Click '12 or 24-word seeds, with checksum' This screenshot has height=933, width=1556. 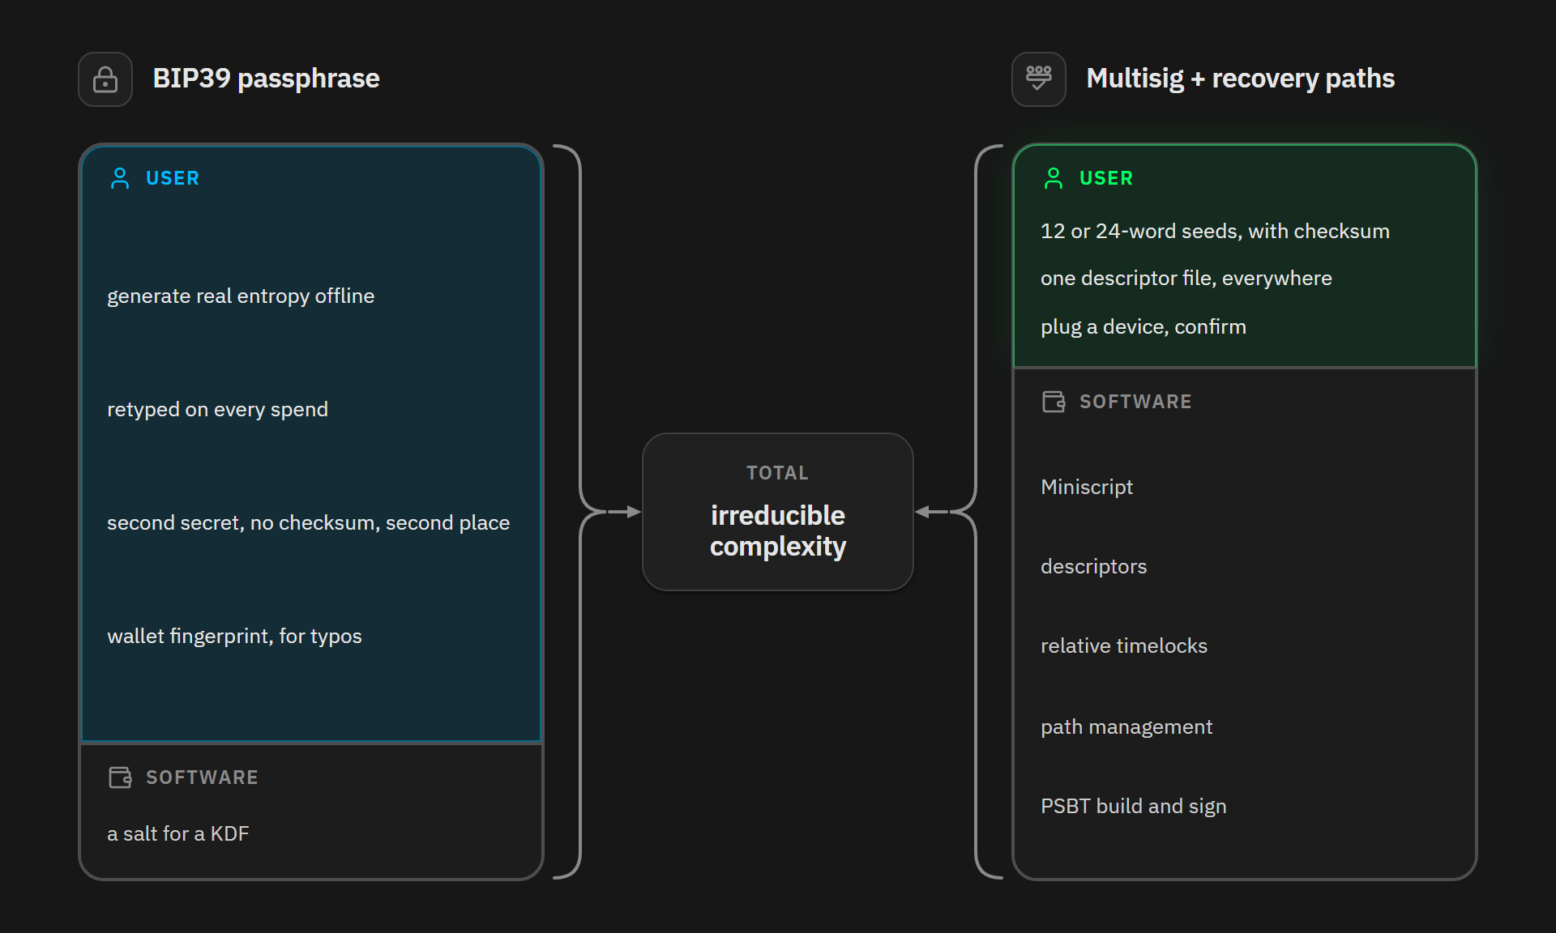(1215, 232)
